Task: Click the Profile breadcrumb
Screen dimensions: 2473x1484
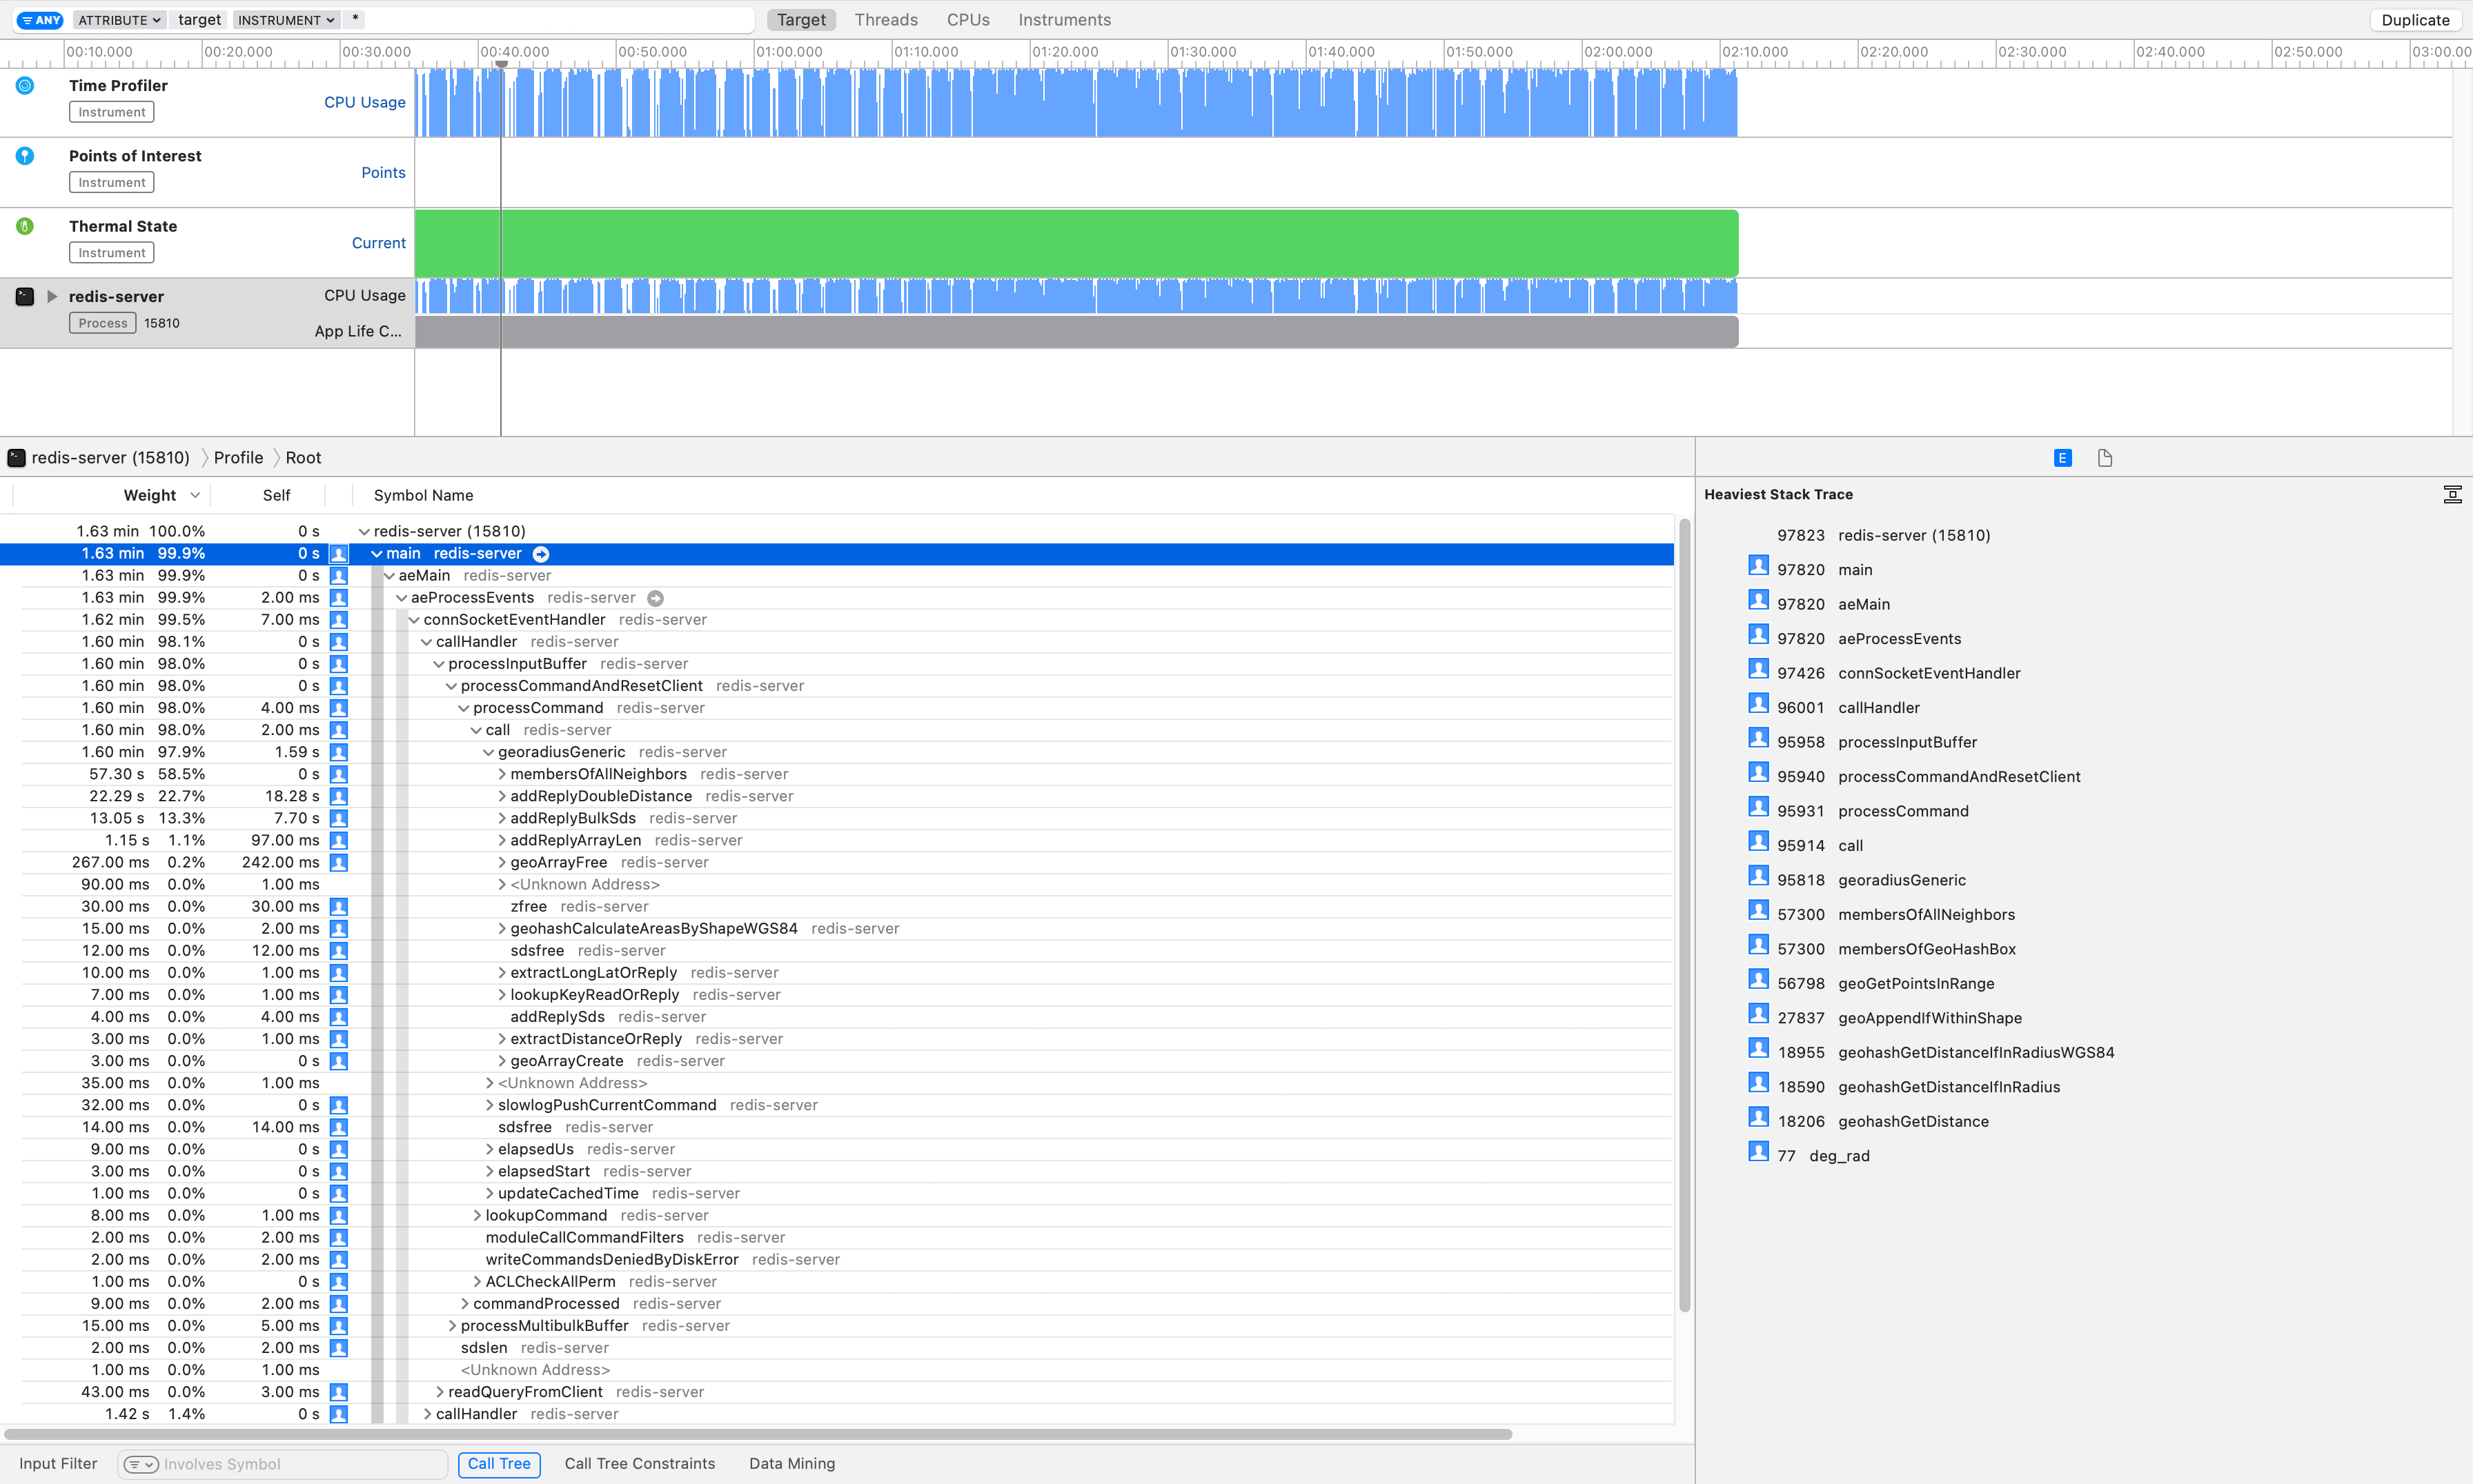Action: [238, 458]
